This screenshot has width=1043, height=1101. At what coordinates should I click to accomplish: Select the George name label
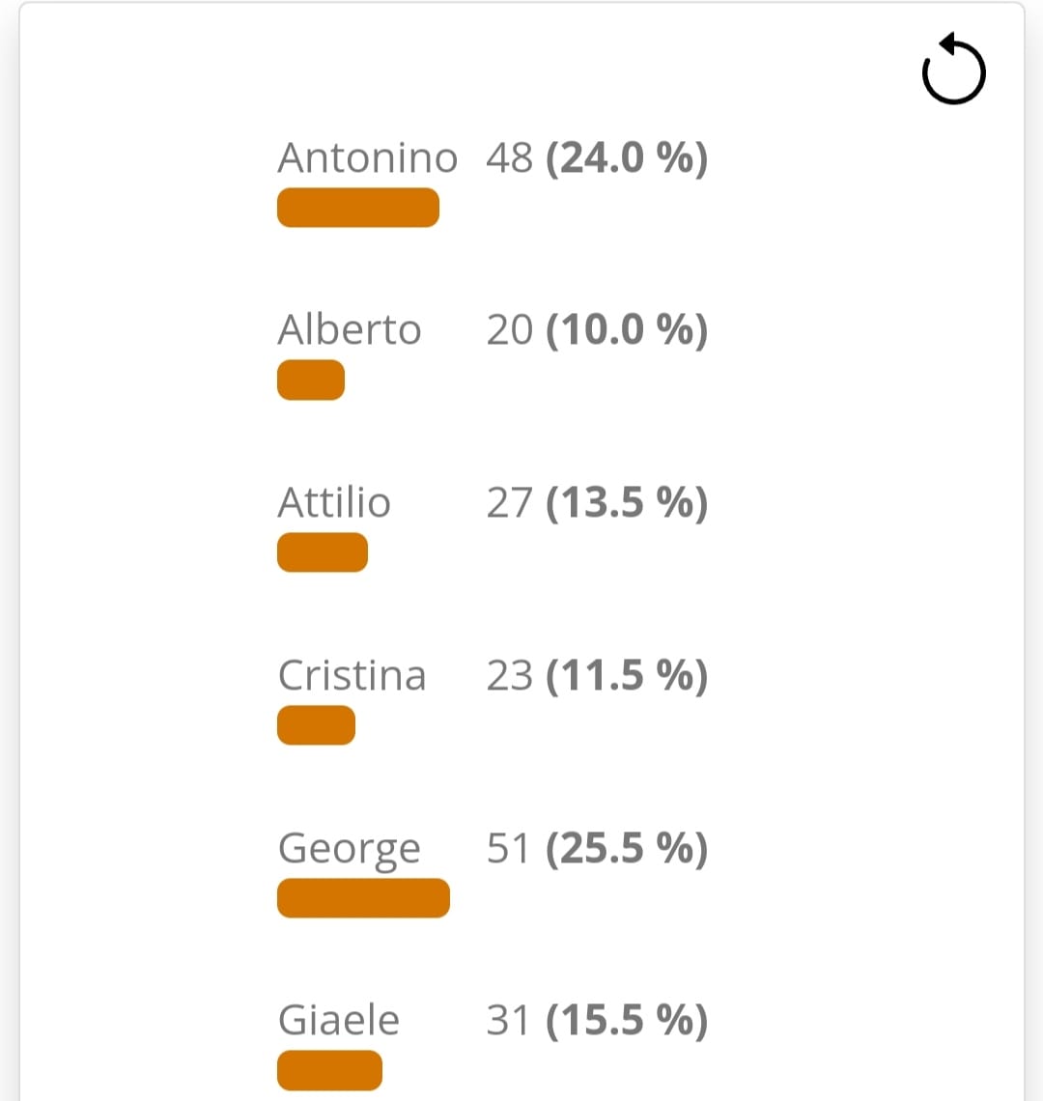tap(349, 850)
